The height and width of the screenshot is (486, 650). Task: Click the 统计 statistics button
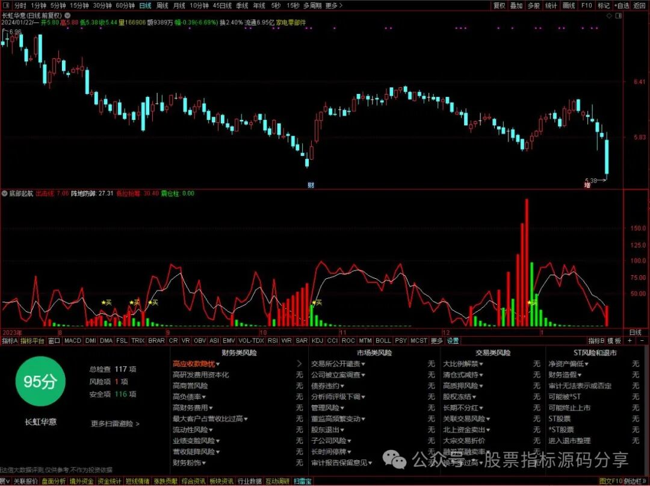[x=551, y=5]
